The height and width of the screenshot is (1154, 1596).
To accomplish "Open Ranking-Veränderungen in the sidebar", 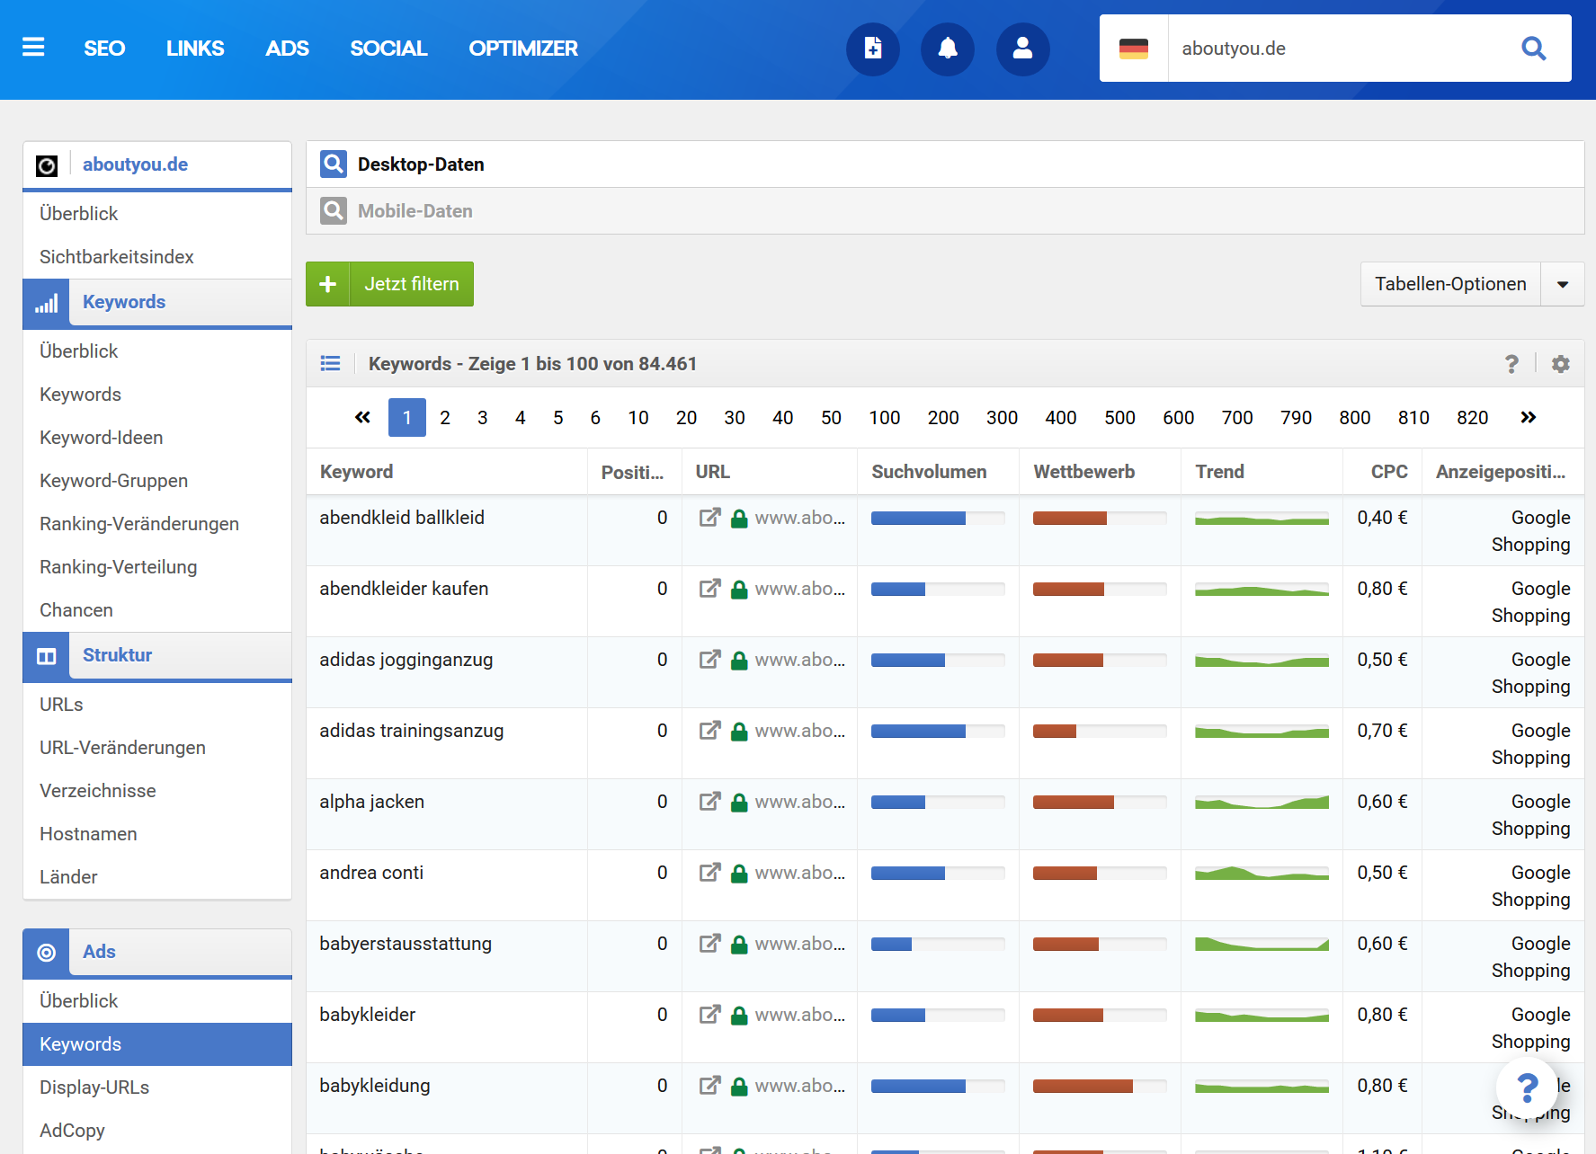I will tap(139, 524).
